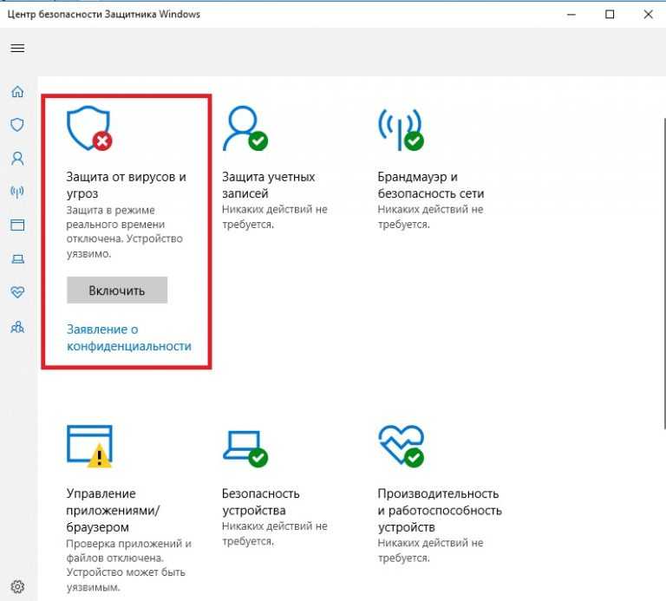The image size is (666, 601).
Task: Click the large shield icon with red cross
Action: 89,127
